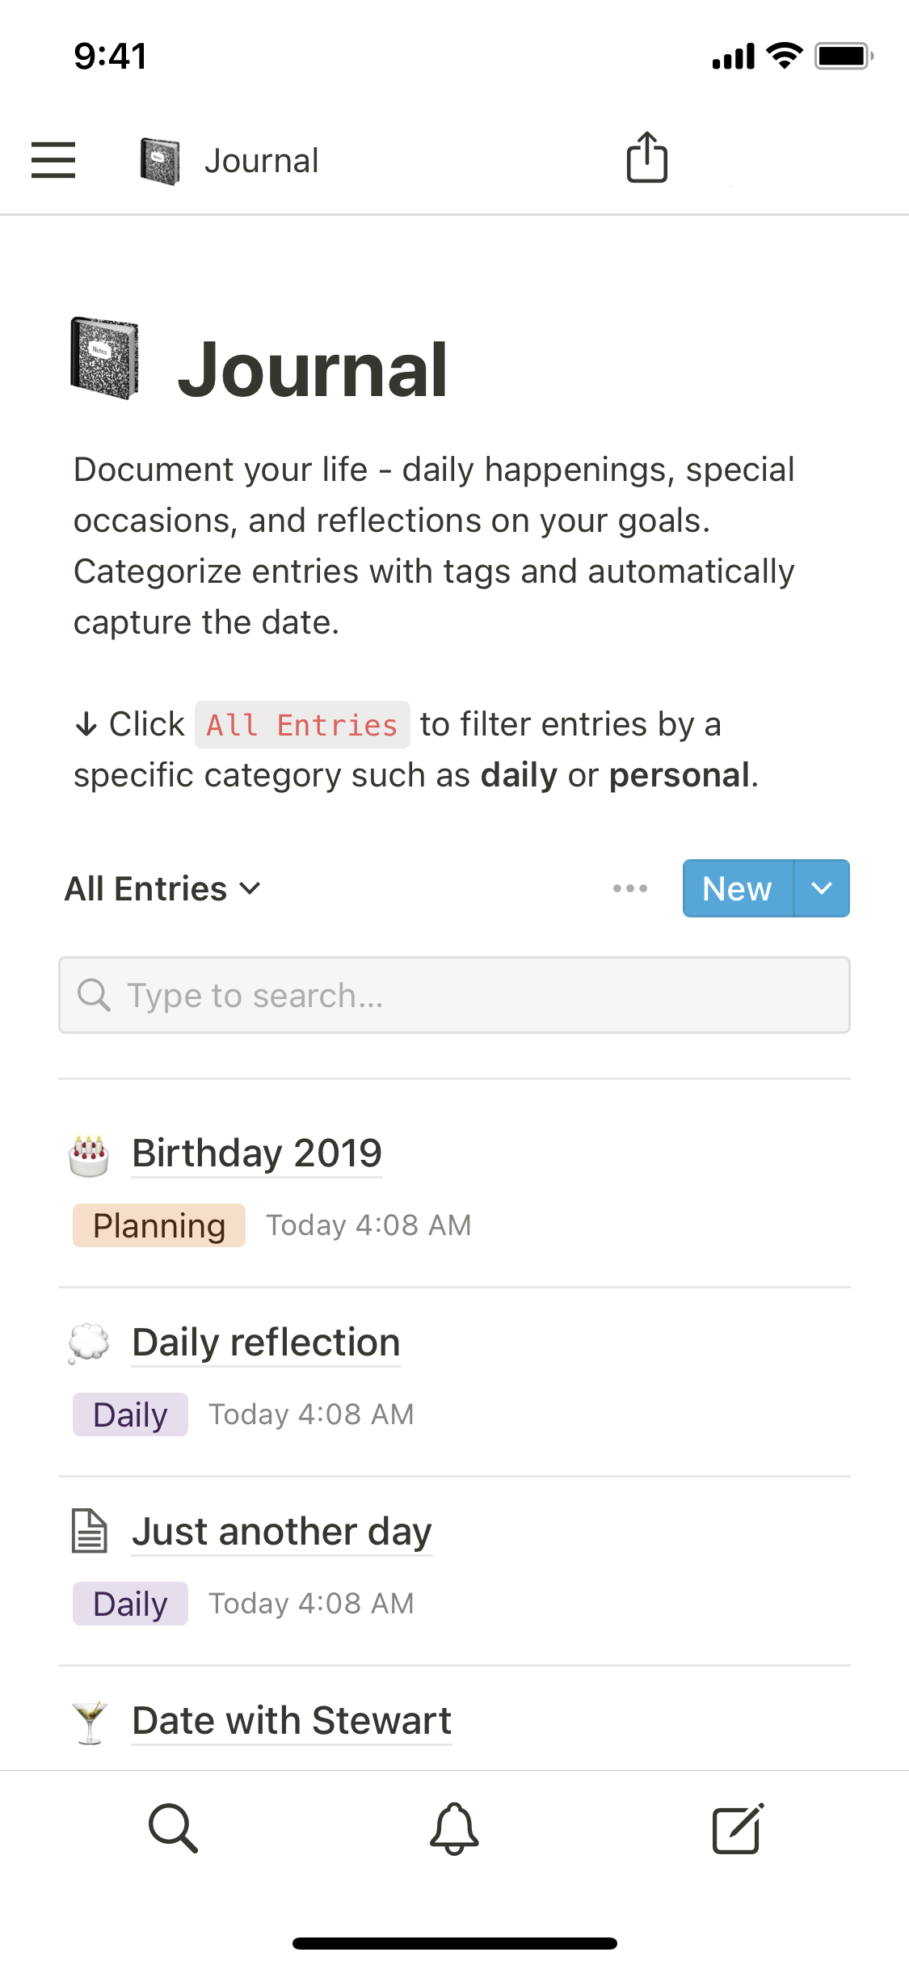Open the Daily reflection entry
909x1969 pixels.
(266, 1343)
